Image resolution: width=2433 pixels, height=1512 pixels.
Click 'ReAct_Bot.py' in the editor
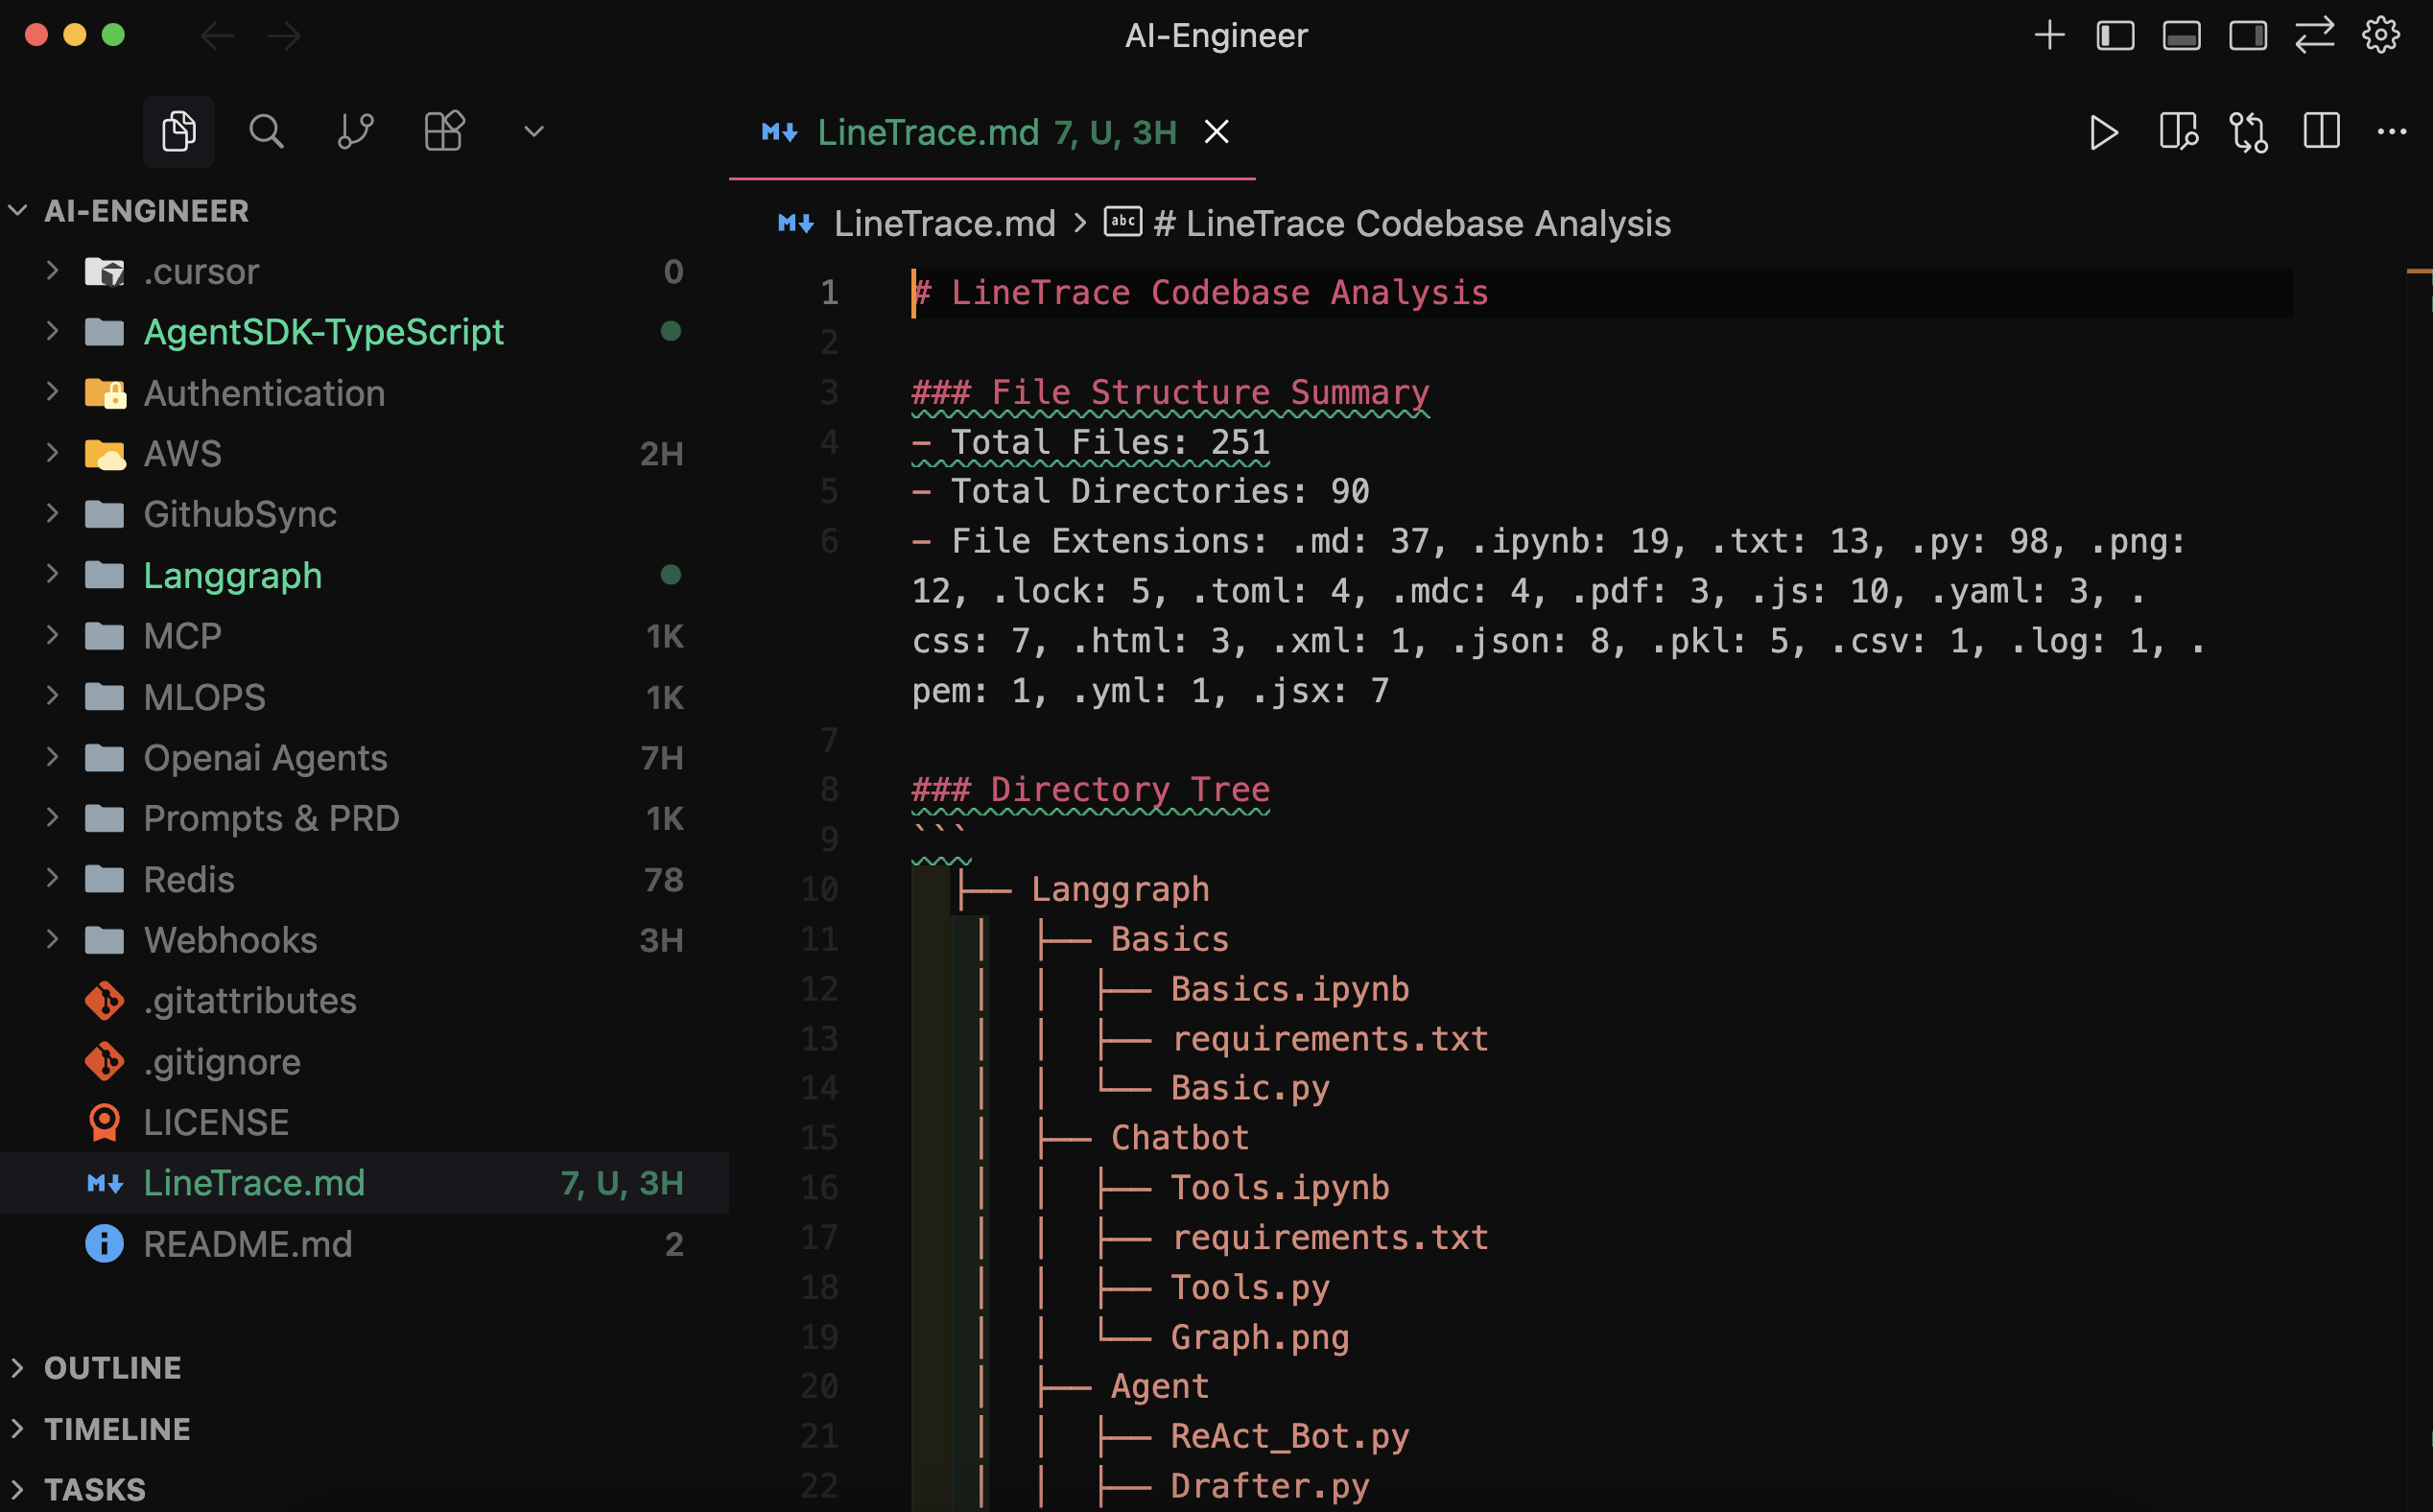click(x=1290, y=1436)
